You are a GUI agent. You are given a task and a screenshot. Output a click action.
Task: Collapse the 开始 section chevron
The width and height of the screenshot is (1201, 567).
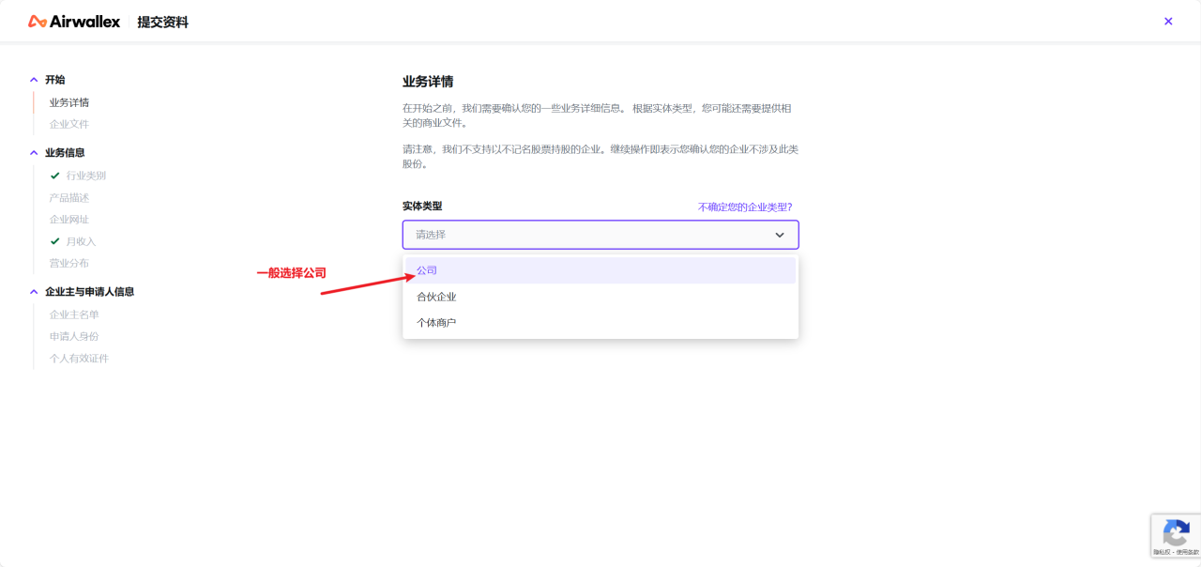pos(35,80)
